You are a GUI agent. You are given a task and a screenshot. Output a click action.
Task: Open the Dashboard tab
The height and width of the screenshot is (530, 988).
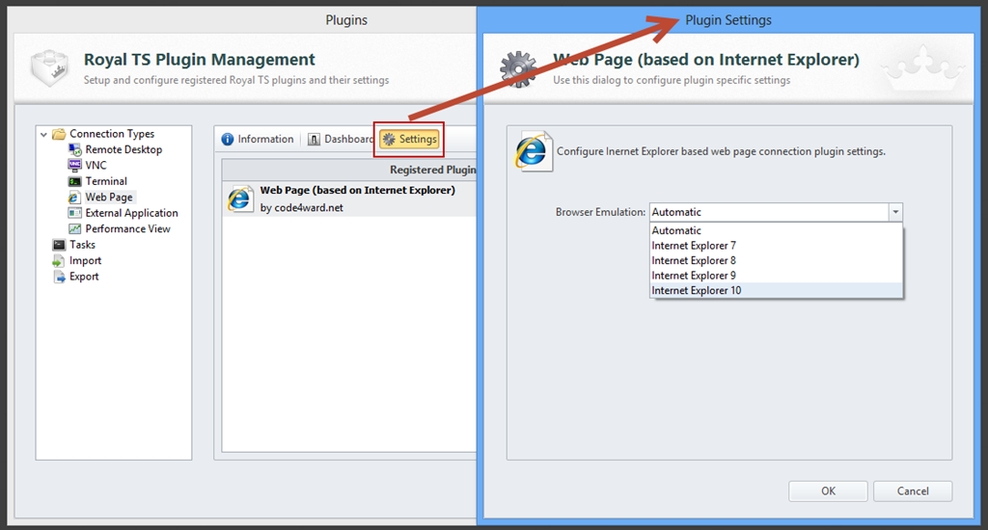pos(341,139)
